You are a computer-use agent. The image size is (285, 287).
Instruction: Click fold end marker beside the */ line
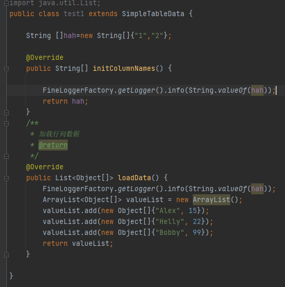6,156
